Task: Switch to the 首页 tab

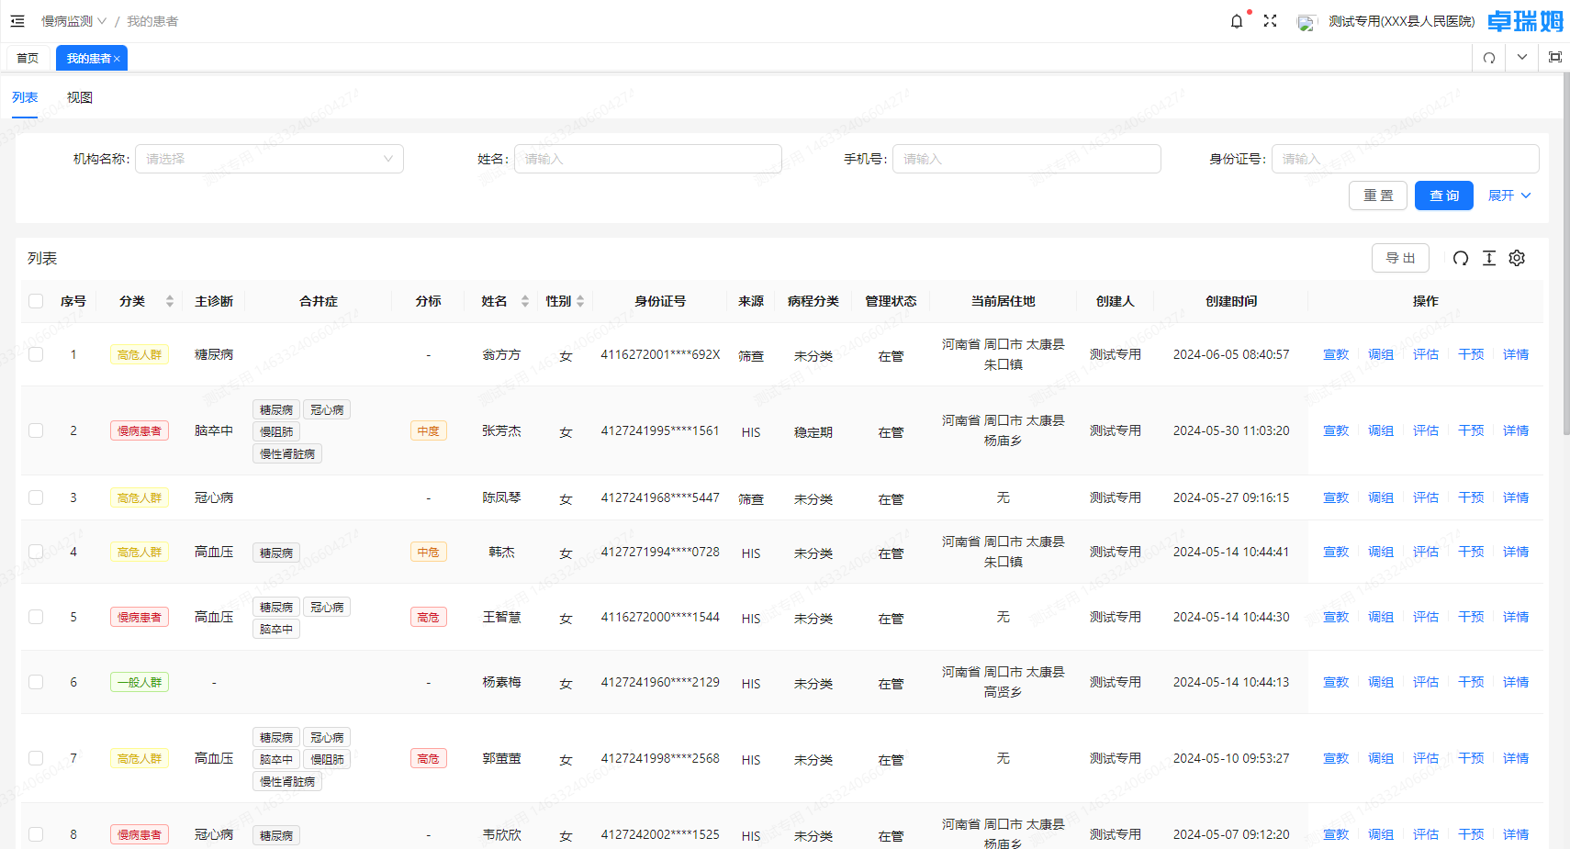Action: point(28,58)
